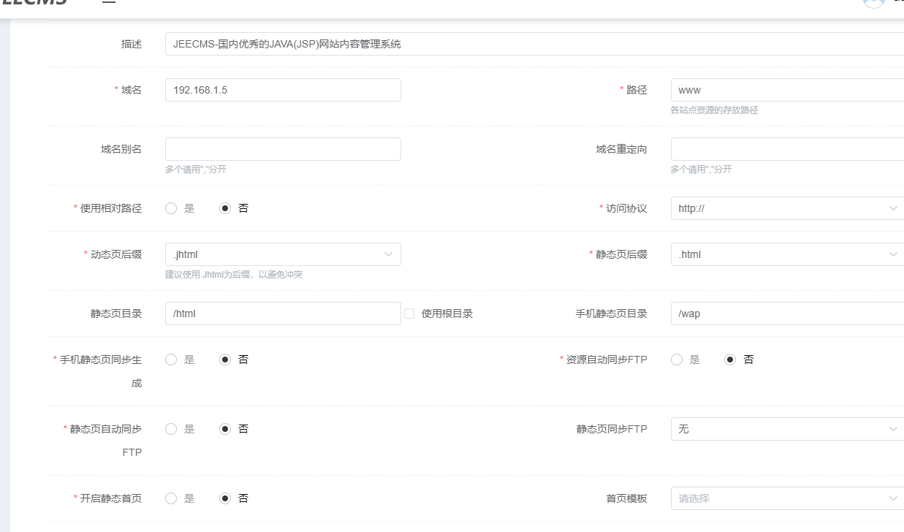Viewport: 904px width, 532px height.
Task: Select 否 for 使用相对路径
Action: click(x=225, y=208)
